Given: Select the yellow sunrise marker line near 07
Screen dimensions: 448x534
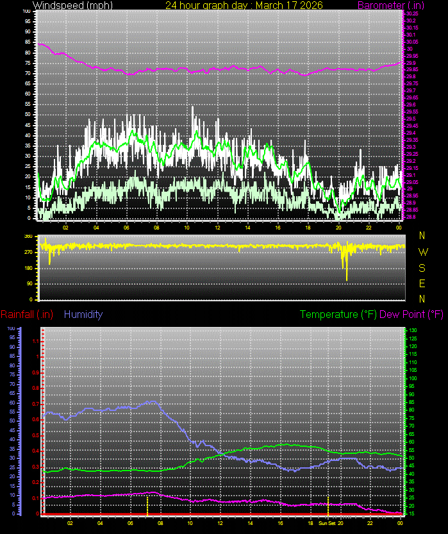Looking at the screenshot, I should pos(147,505).
